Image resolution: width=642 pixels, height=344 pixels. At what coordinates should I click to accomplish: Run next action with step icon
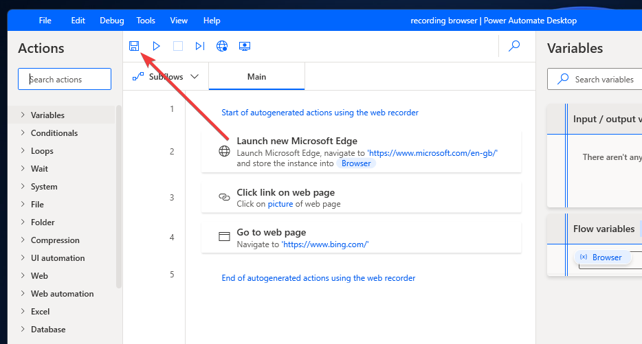[x=200, y=46]
